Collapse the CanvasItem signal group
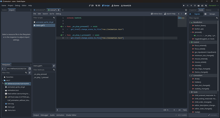This screenshot has height=118, width=220. click(190, 76)
